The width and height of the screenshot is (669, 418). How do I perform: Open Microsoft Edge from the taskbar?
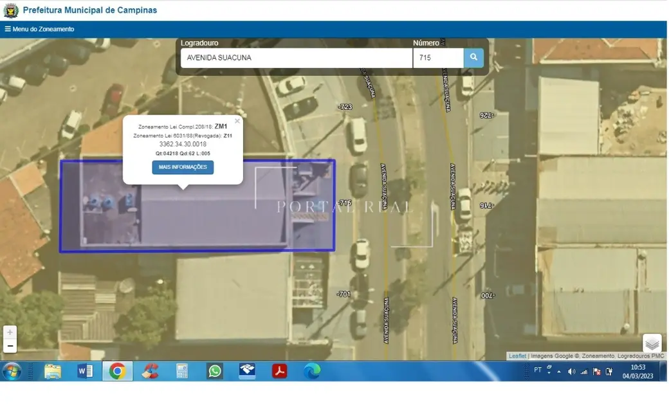[312, 371]
